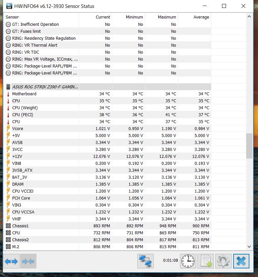Click Vcore current value 1.021 V
Viewport: 258px width, 277px height.
103,129
